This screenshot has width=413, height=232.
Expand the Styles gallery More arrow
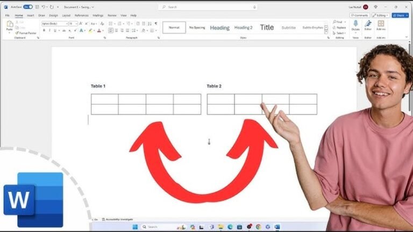(x=326, y=32)
